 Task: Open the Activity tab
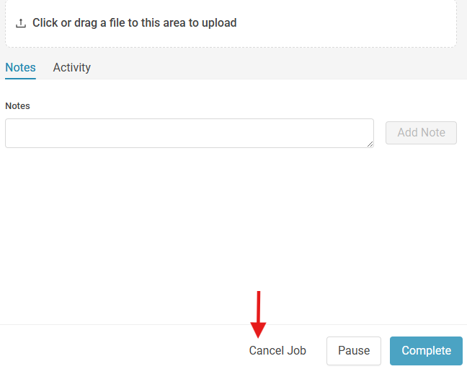(x=72, y=67)
